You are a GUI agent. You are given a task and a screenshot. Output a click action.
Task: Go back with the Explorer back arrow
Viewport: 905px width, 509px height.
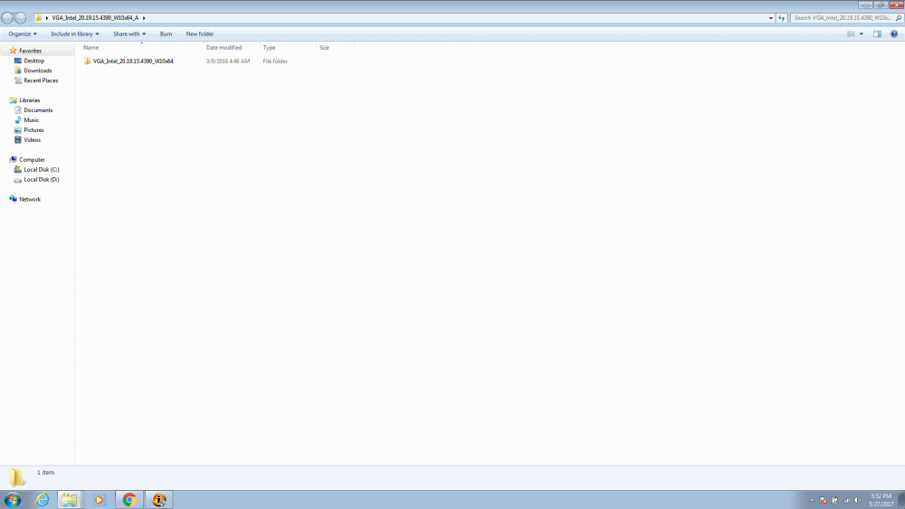[7, 18]
